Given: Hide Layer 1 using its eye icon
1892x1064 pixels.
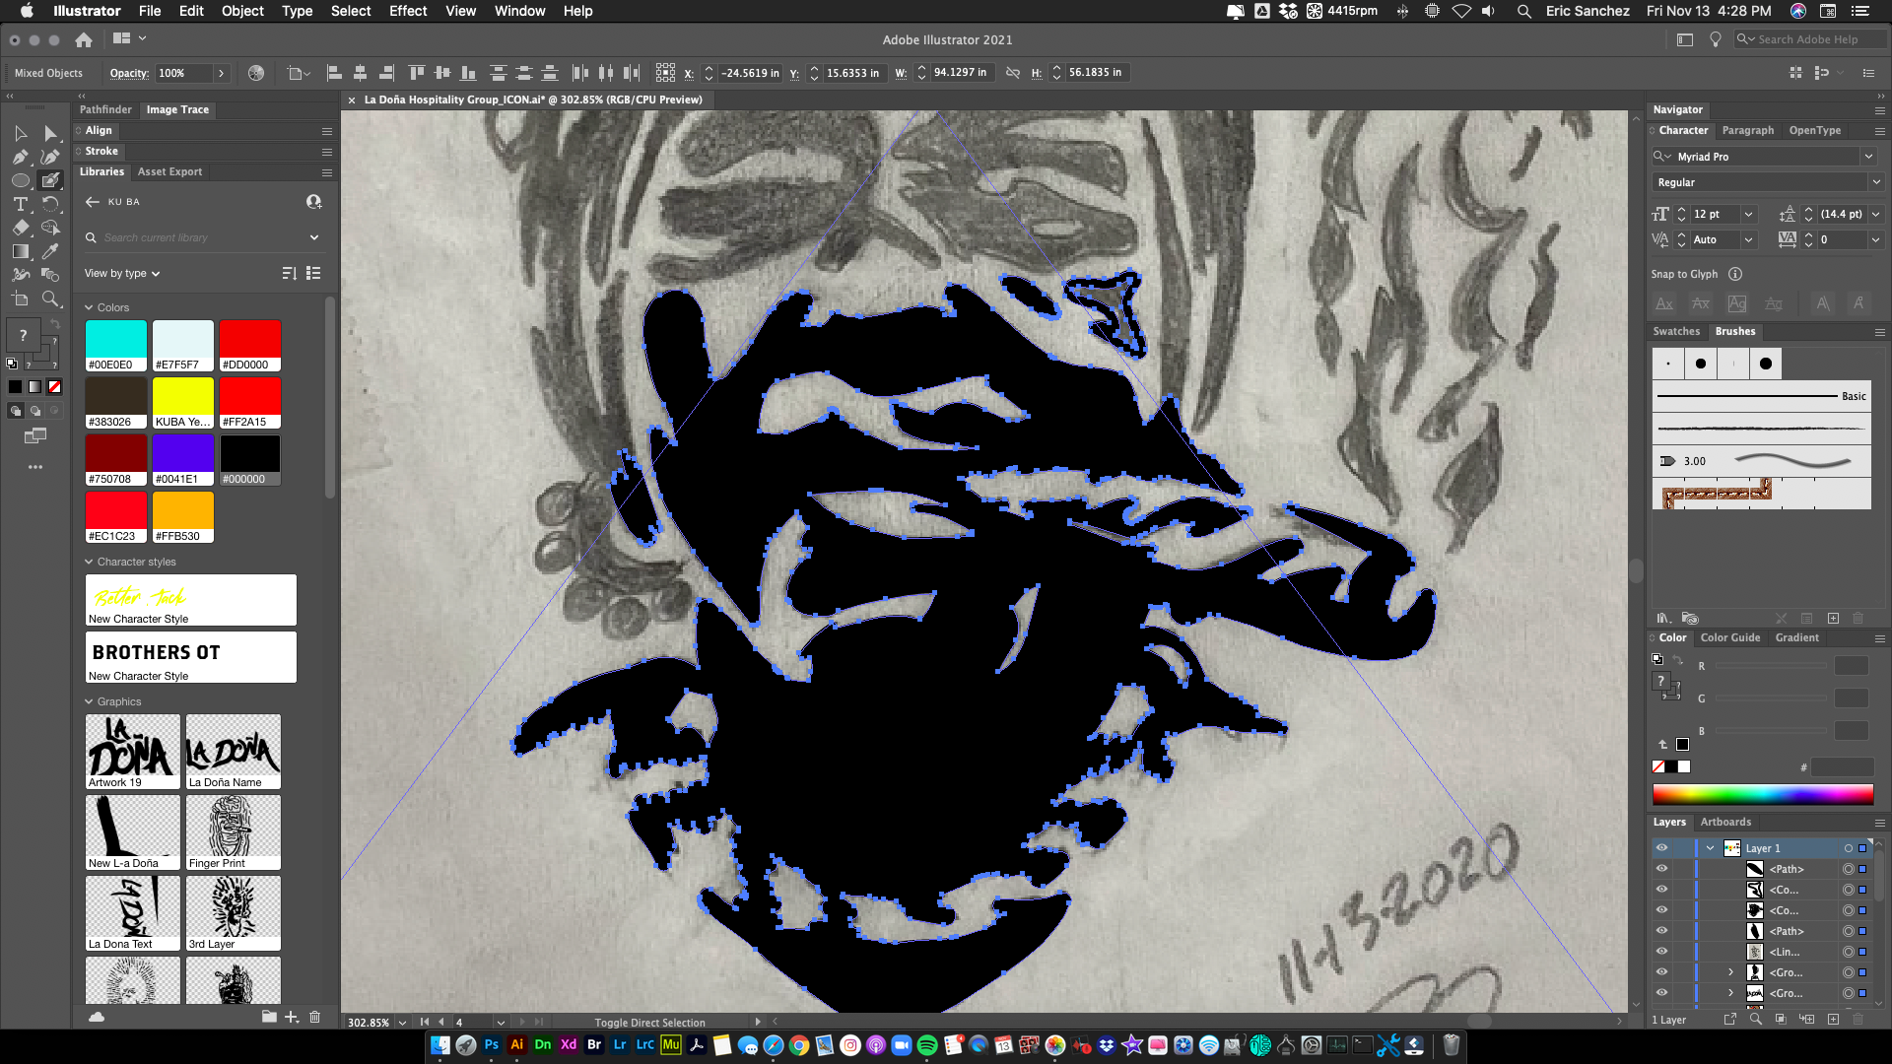Looking at the screenshot, I should point(1661,848).
